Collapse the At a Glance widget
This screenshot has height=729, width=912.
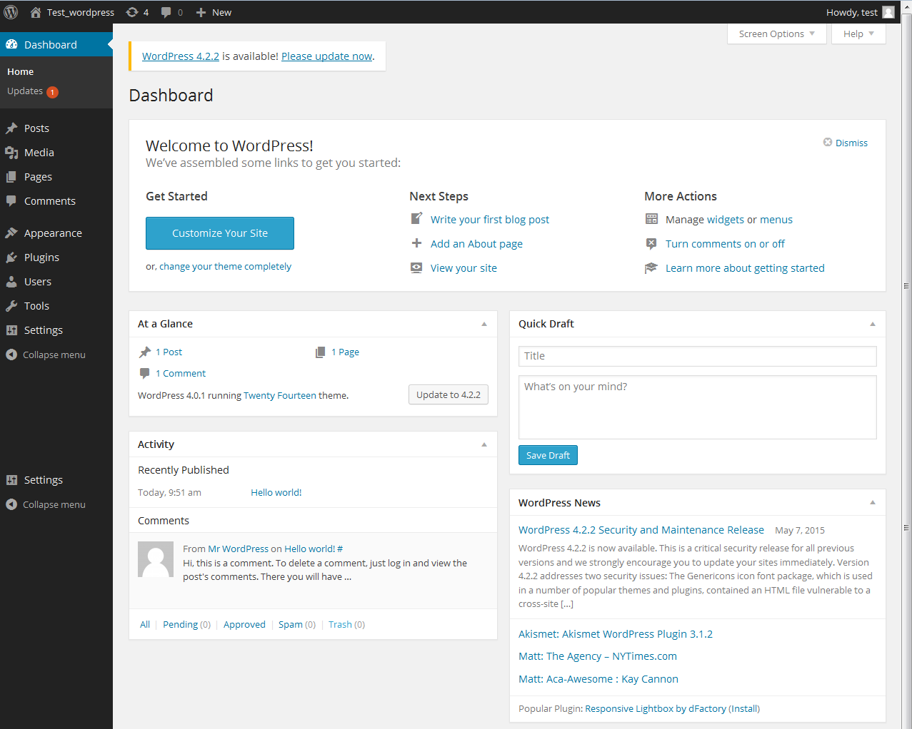pyautogui.click(x=484, y=324)
